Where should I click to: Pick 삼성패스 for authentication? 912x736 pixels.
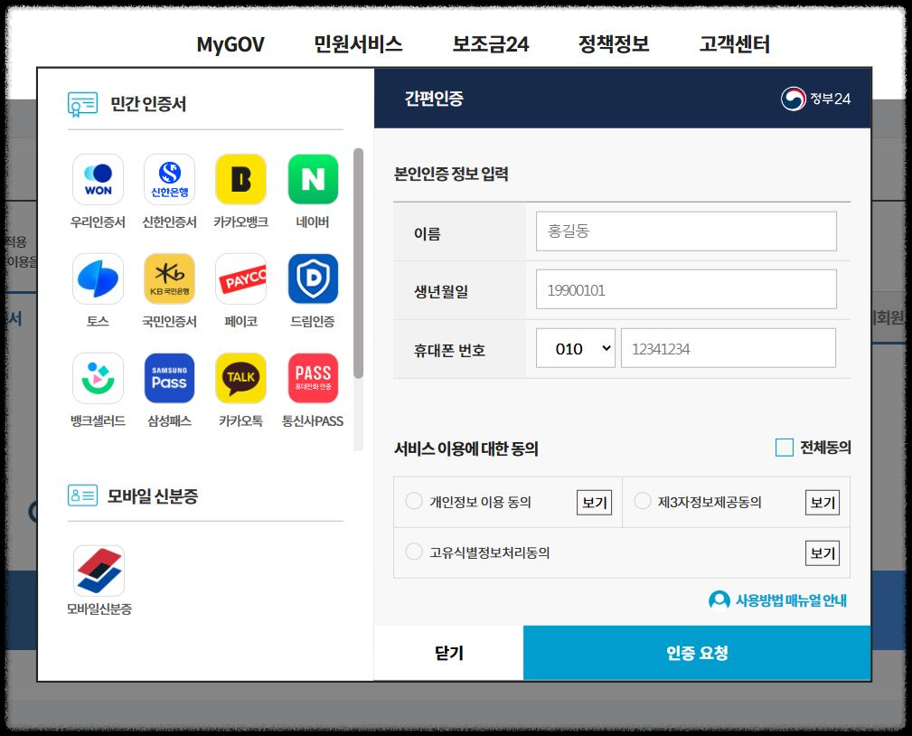click(x=169, y=378)
